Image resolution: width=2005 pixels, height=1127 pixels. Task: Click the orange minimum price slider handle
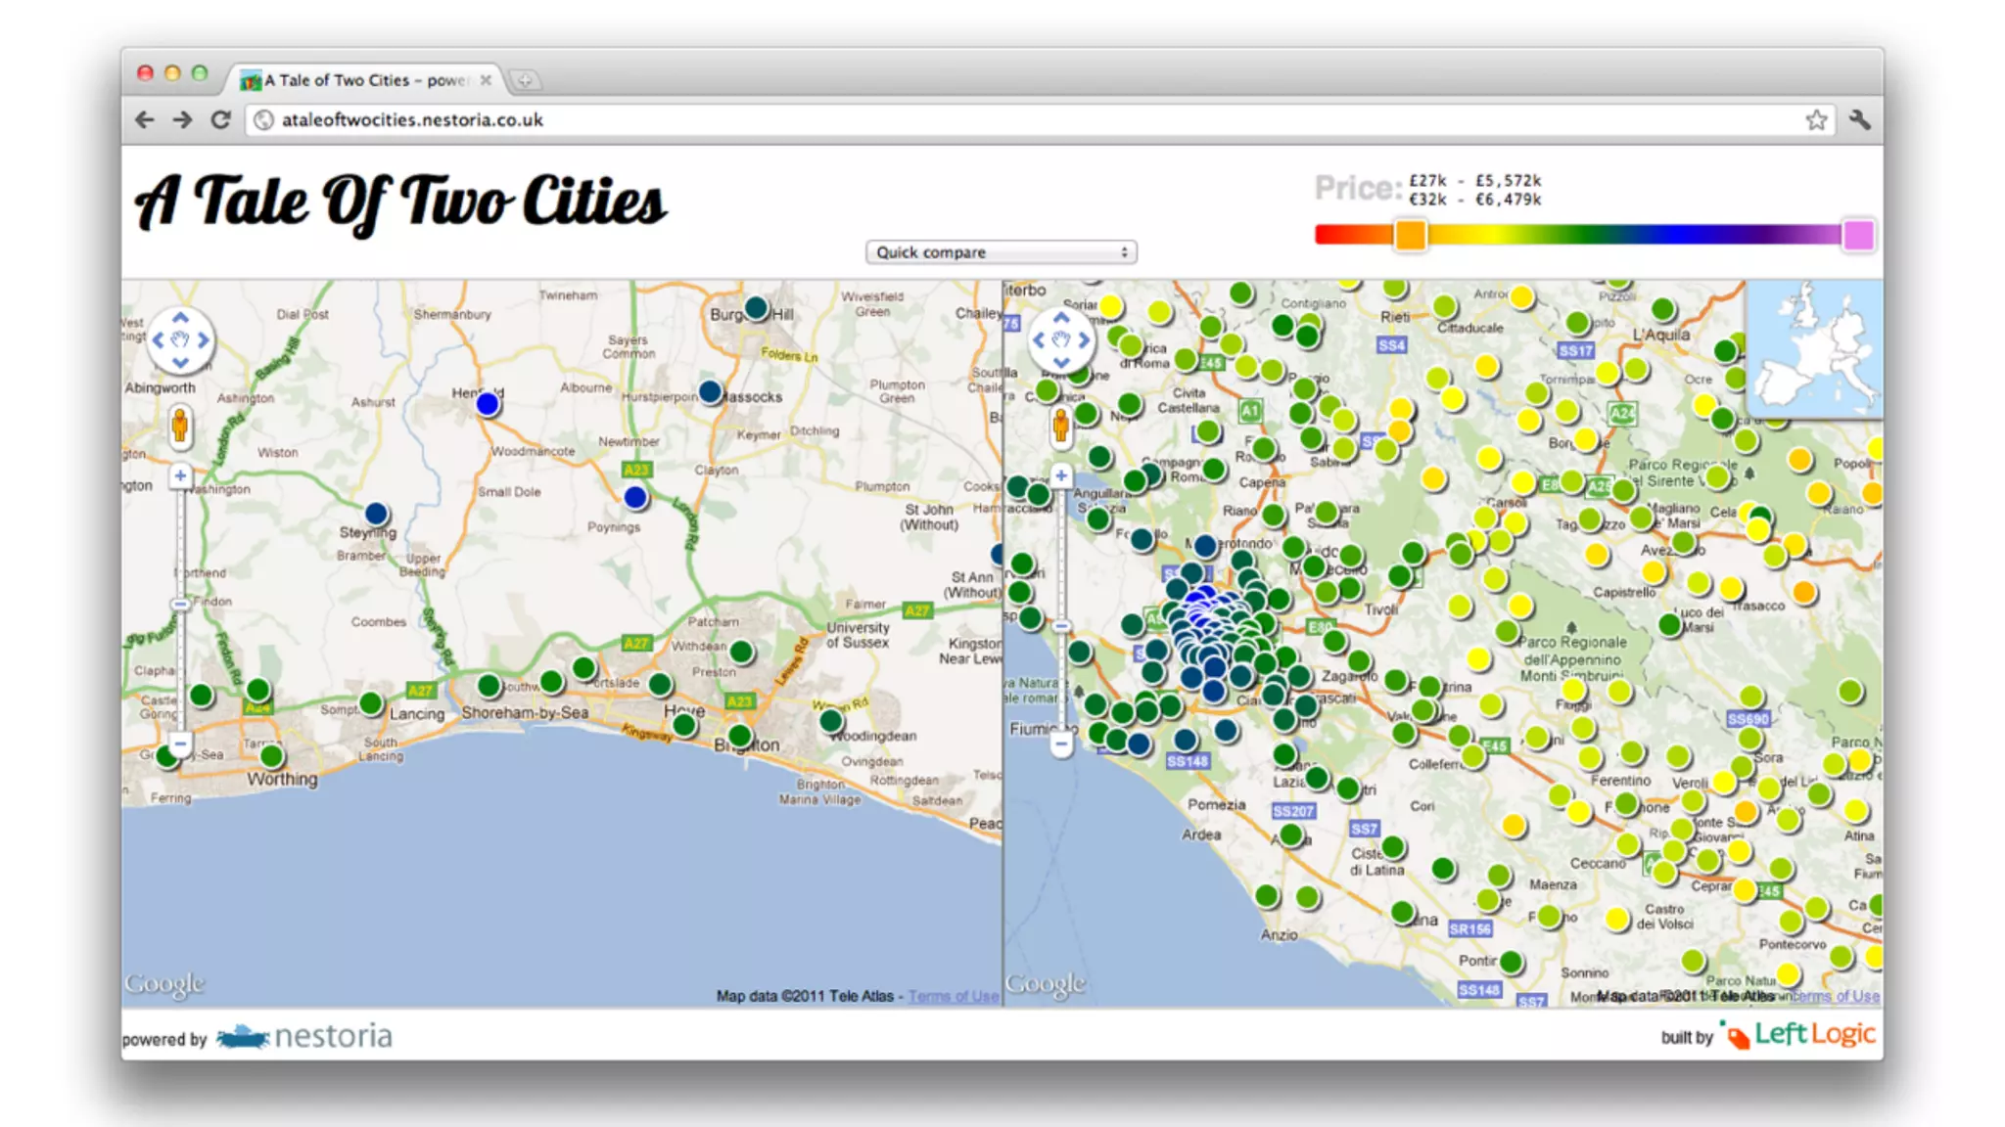point(1410,235)
